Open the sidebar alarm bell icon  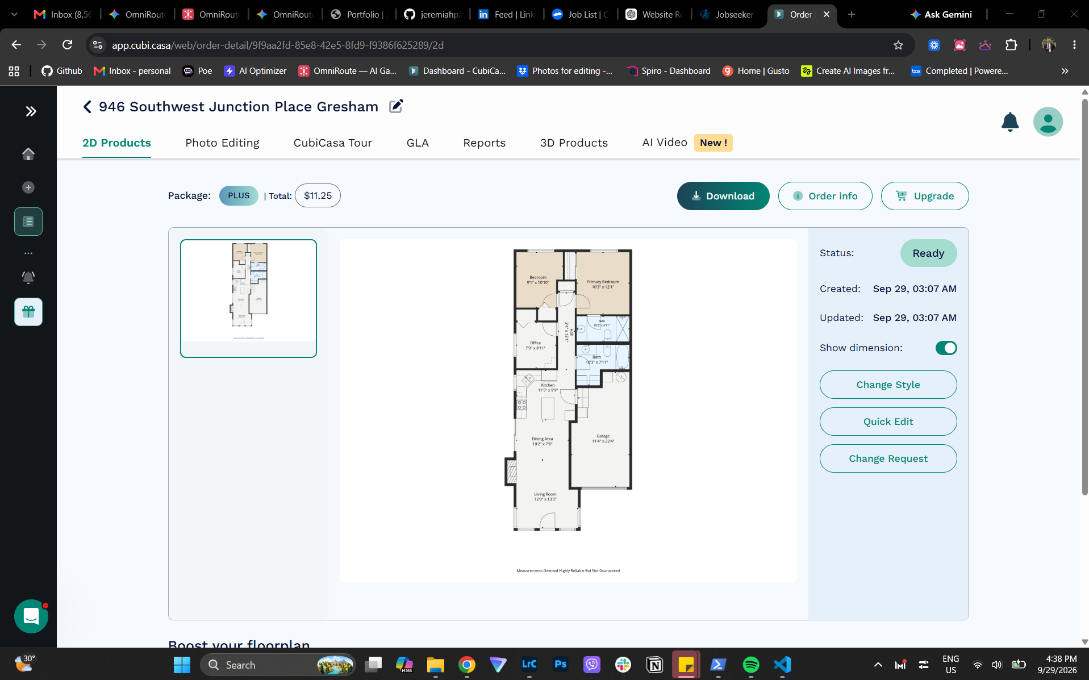[28, 277]
